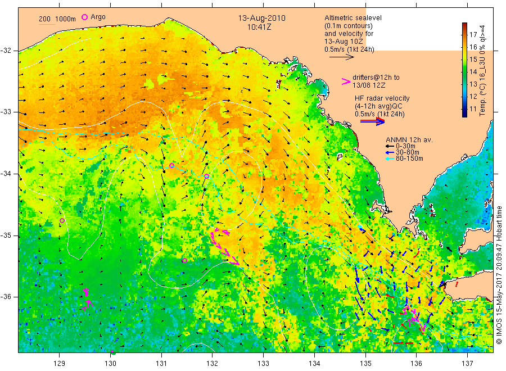Click the '13-Aug 10Z' altimetry date text
506x371 pixels.
point(344,42)
